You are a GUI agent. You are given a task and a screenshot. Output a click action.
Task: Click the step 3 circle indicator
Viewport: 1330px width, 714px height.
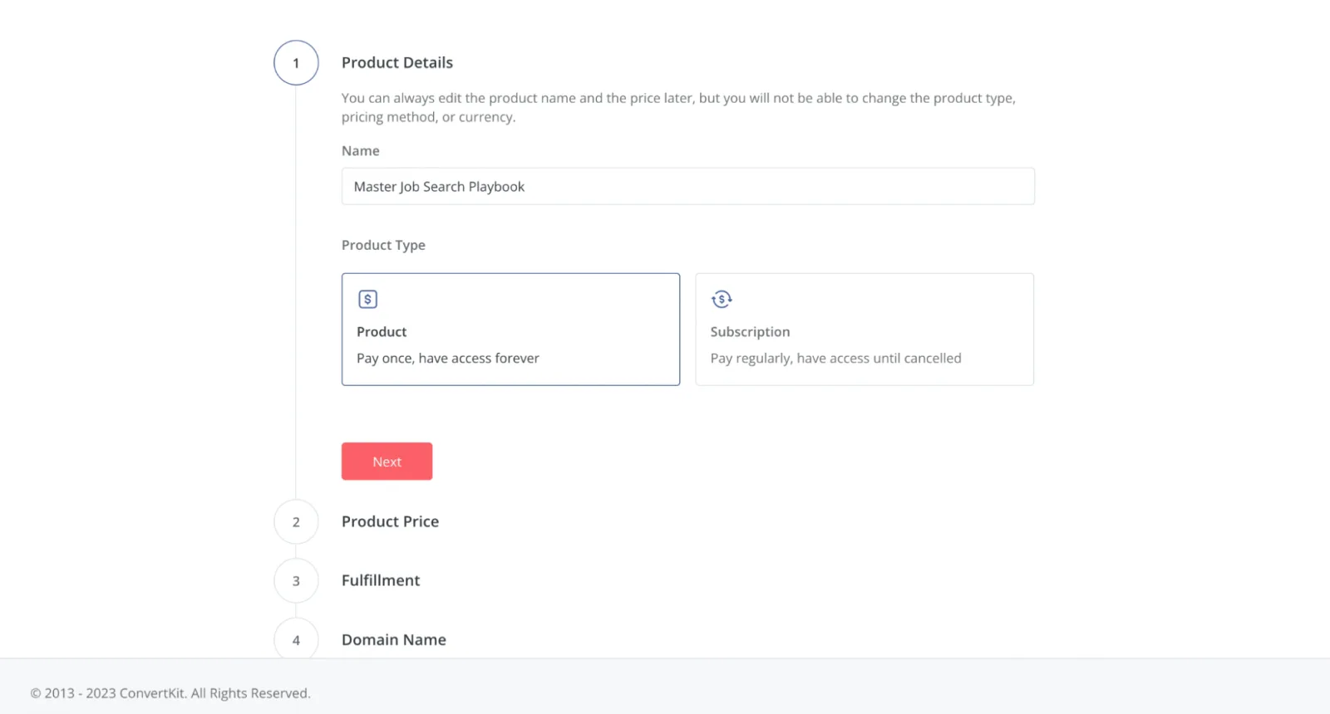click(x=296, y=581)
